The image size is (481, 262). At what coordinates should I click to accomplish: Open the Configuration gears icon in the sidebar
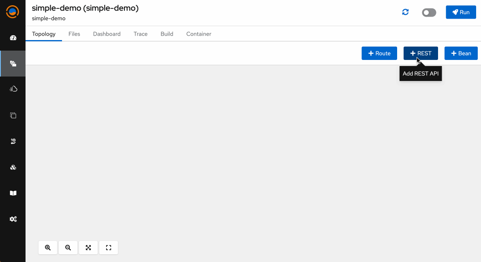pyautogui.click(x=13, y=219)
